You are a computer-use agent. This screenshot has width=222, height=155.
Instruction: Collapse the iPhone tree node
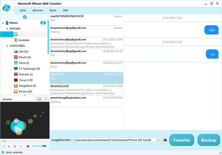2,23
